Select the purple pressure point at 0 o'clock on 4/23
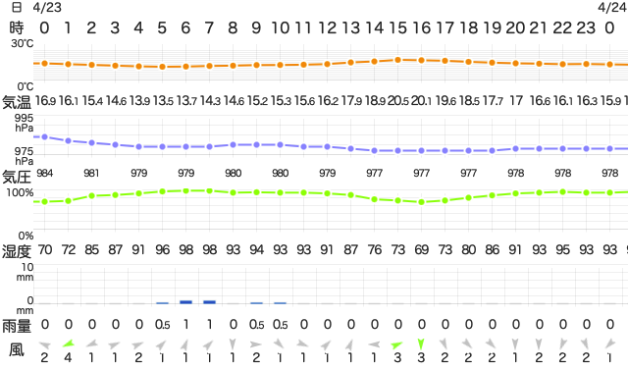Viewport: 628px width, 369px height. (45, 137)
